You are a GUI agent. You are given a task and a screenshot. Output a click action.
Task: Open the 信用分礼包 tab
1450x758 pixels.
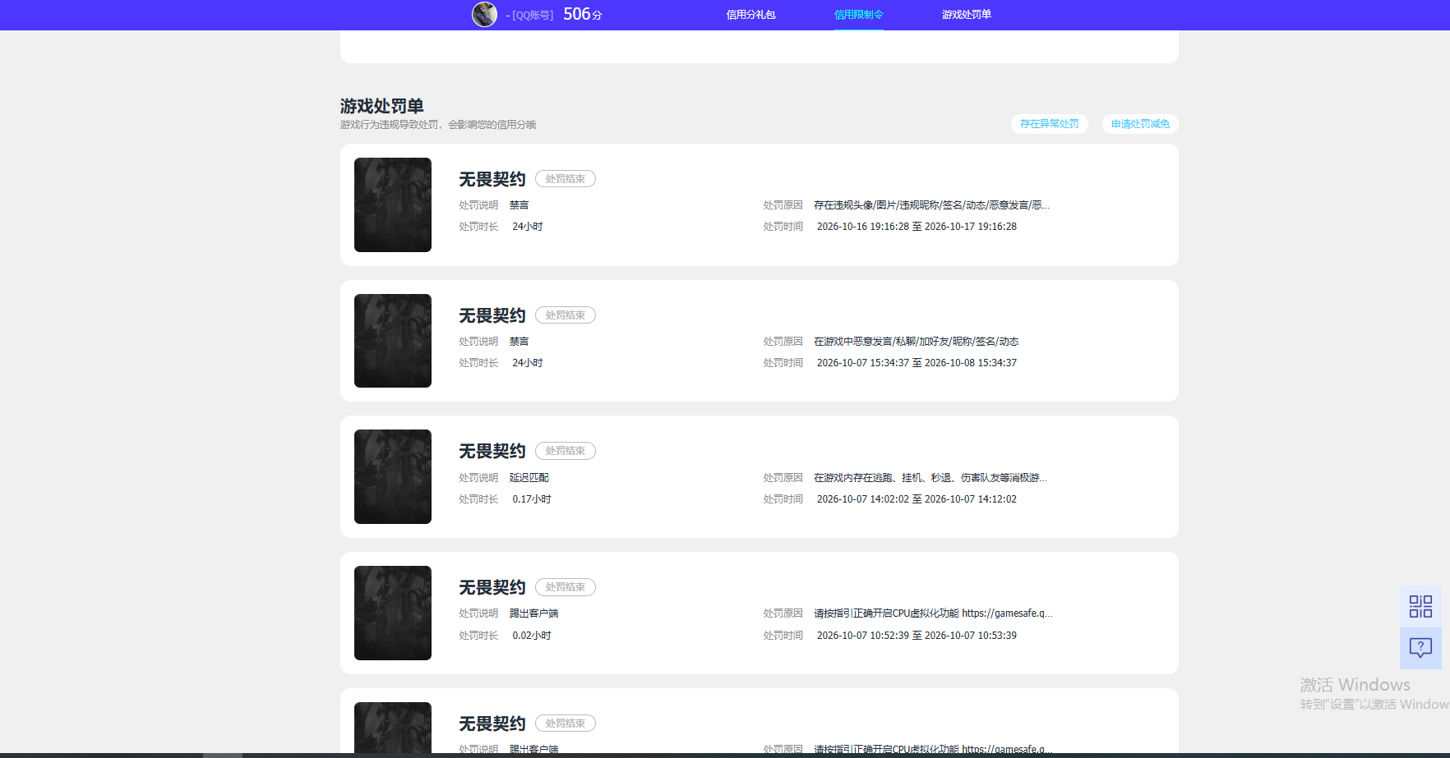pyautogui.click(x=750, y=15)
